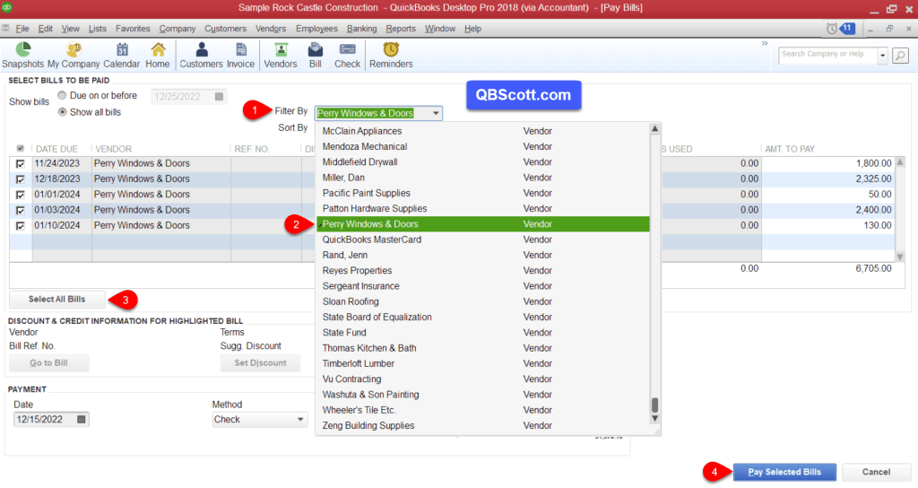Open the reminders alarm clock badge
The width and height of the screenshot is (918, 488).
pyautogui.click(x=841, y=28)
